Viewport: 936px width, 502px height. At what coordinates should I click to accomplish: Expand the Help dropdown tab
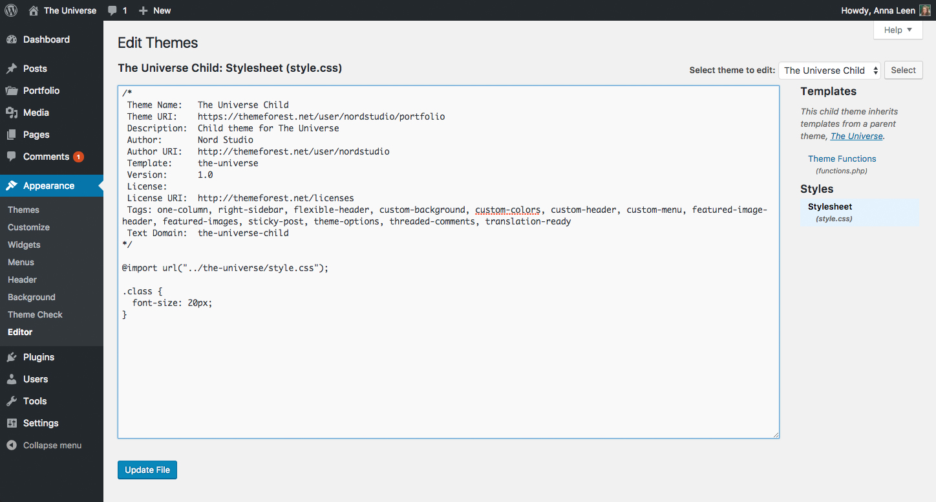pos(898,30)
